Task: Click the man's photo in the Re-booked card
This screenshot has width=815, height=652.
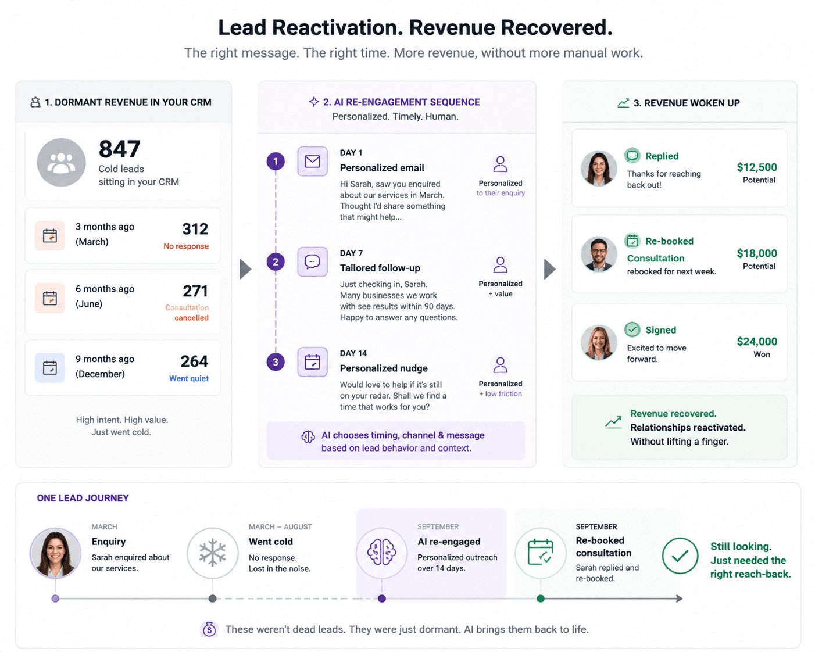Action: tap(599, 254)
